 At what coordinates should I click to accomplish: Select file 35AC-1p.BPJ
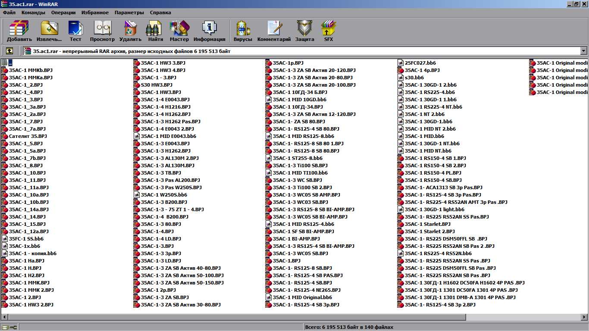288,62
